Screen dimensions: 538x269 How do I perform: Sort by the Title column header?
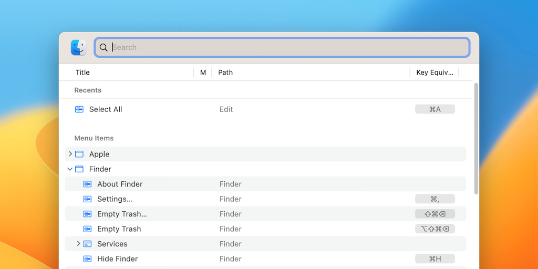click(x=82, y=73)
